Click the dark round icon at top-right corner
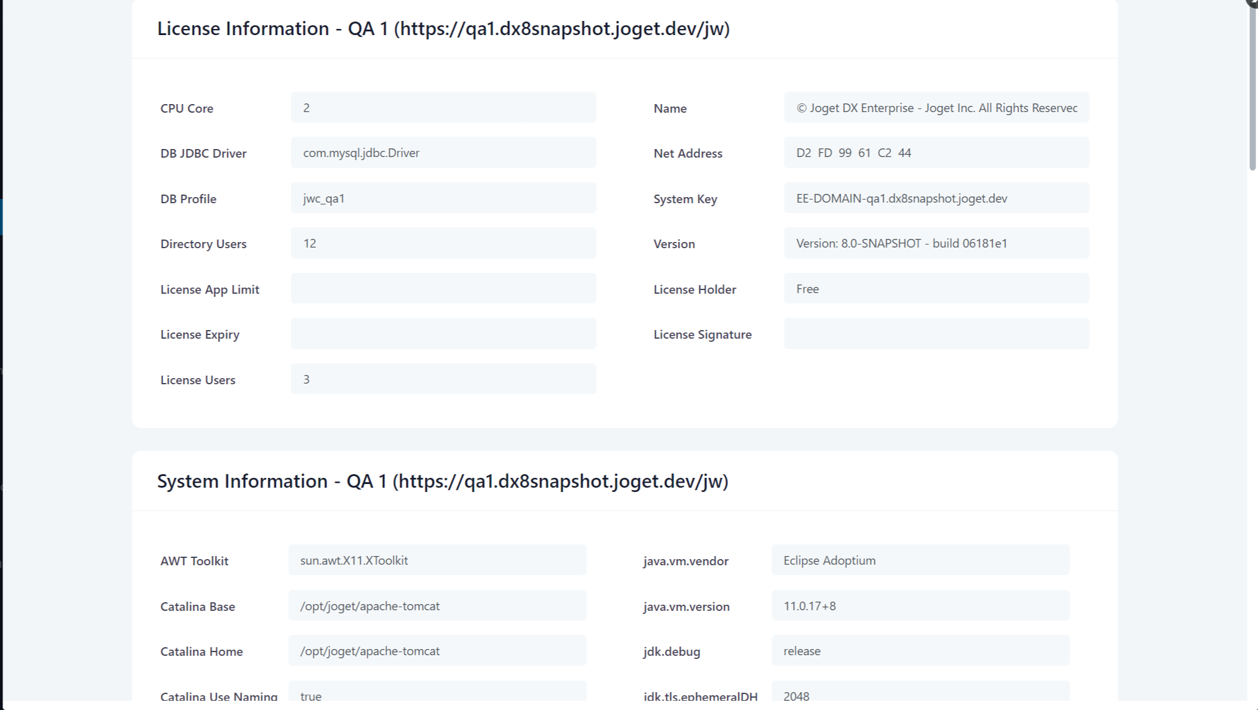 pyautogui.click(x=1252, y=2)
